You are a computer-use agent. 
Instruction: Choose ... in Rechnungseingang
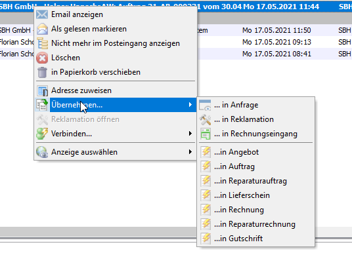point(256,134)
